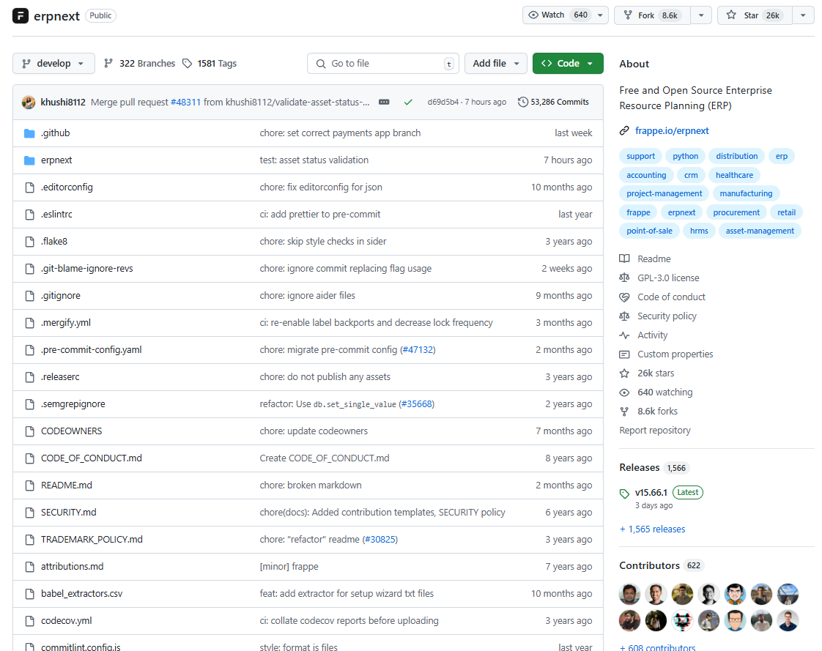This screenshot has height=651, width=822.
Task: Open linked issue #30825
Action: (380, 540)
